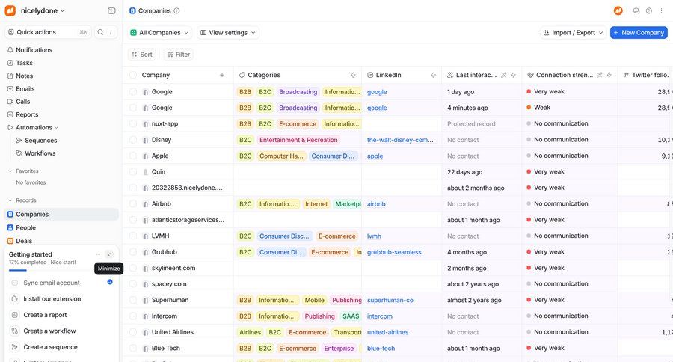Click the info icon beside Companies title
This screenshot has width=673, height=362.
click(x=176, y=11)
